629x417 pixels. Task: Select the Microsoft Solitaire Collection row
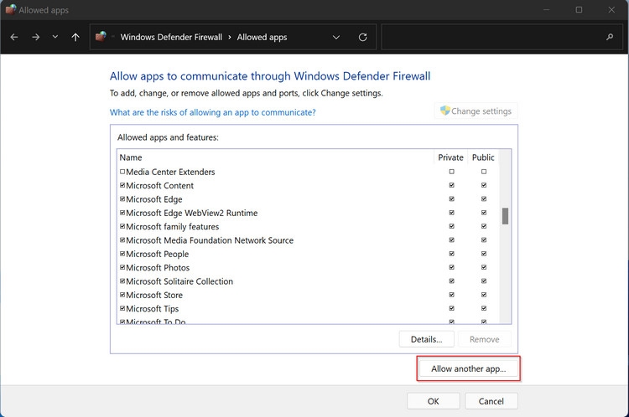coord(308,281)
